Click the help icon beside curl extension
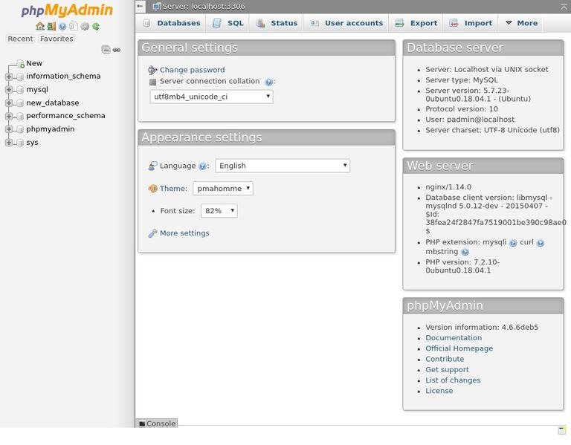Viewport: 571px width, 445px height. click(541, 243)
